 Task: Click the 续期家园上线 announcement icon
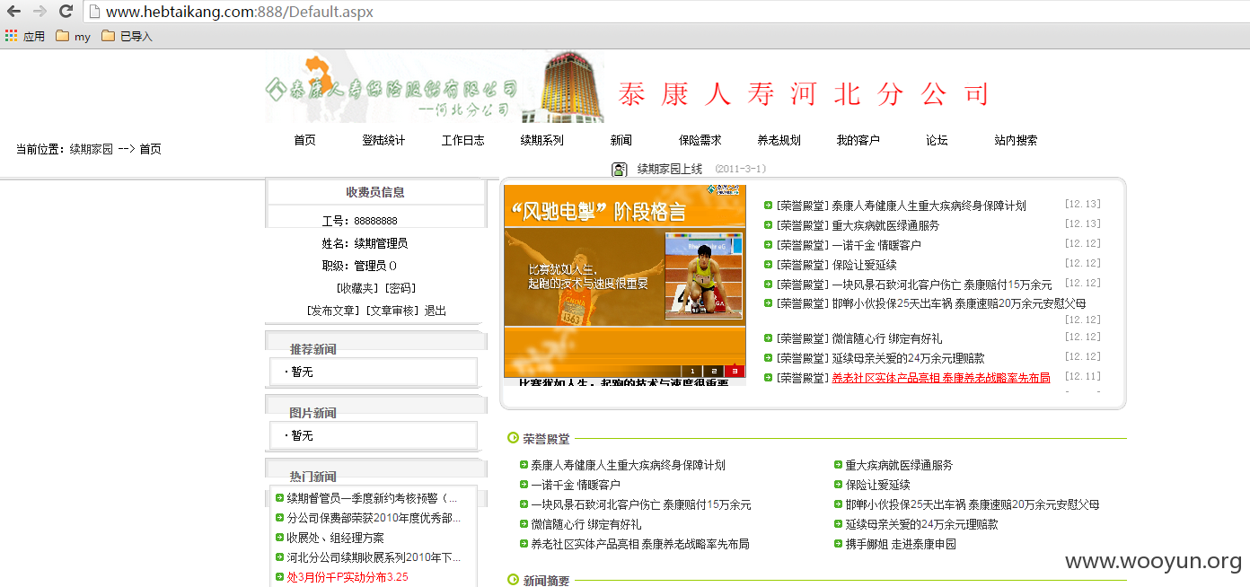(620, 169)
